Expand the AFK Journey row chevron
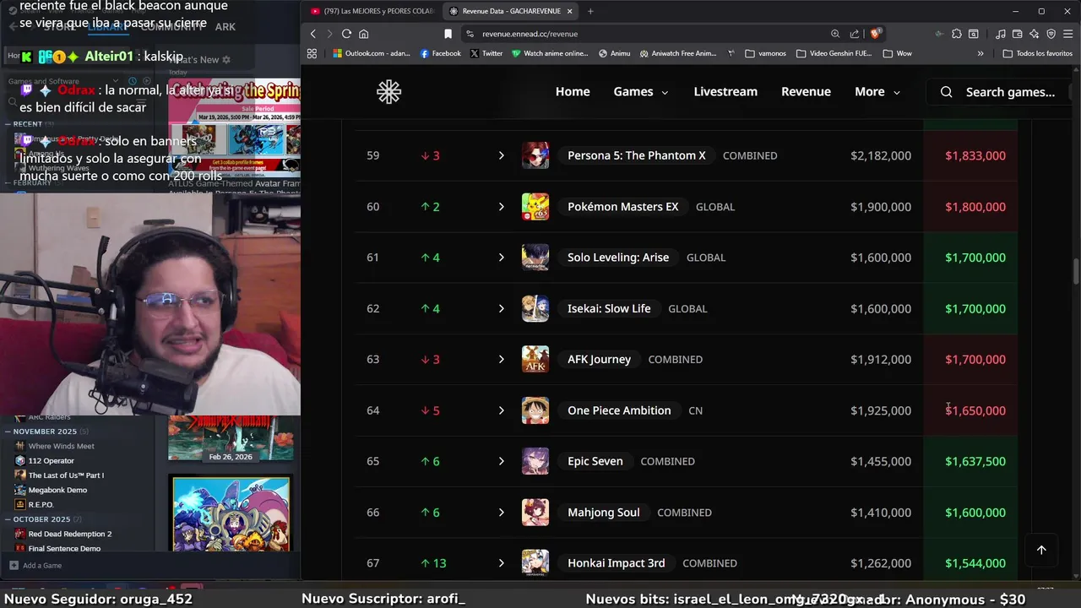This screenshot has height=608, width=1081. click(501, 359)
